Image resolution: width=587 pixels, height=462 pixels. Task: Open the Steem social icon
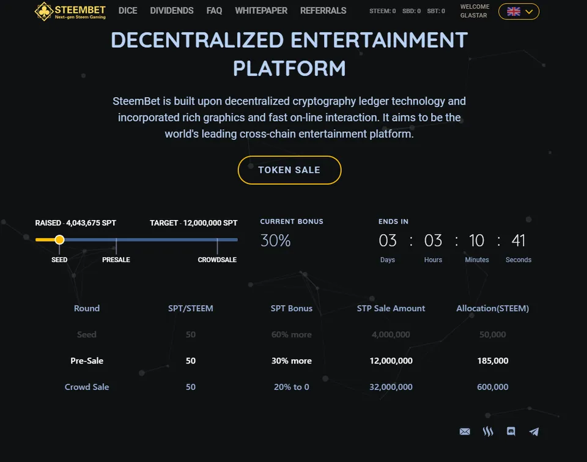[x=488, y=431]
